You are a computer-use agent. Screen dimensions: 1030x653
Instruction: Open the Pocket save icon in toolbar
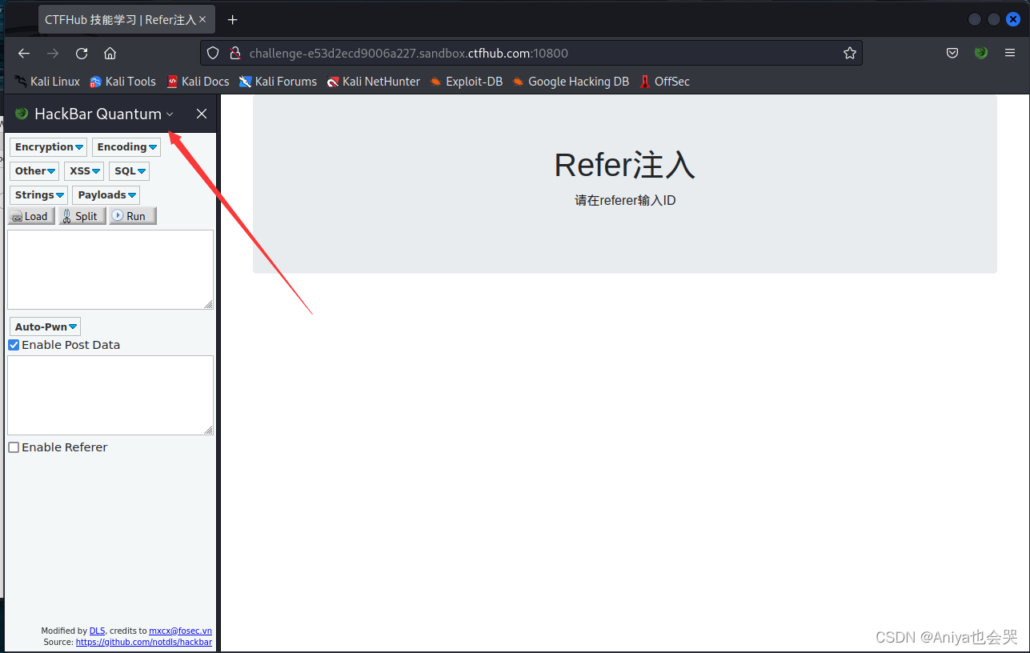952,54
